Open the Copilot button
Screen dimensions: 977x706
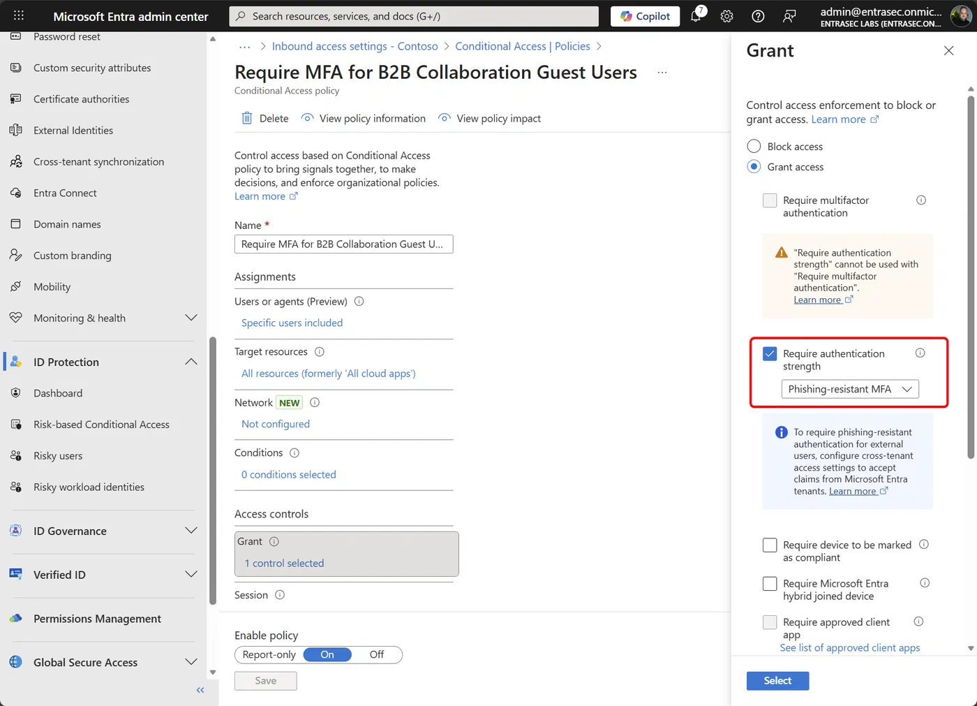point(645,16)
